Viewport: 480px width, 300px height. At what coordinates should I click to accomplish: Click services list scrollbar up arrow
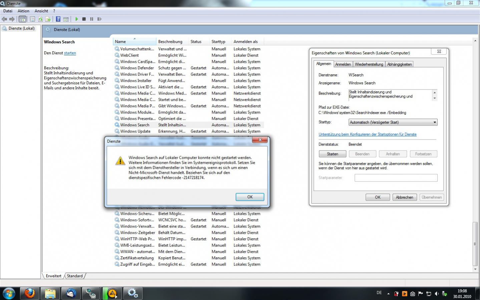(x=475, y=41)
